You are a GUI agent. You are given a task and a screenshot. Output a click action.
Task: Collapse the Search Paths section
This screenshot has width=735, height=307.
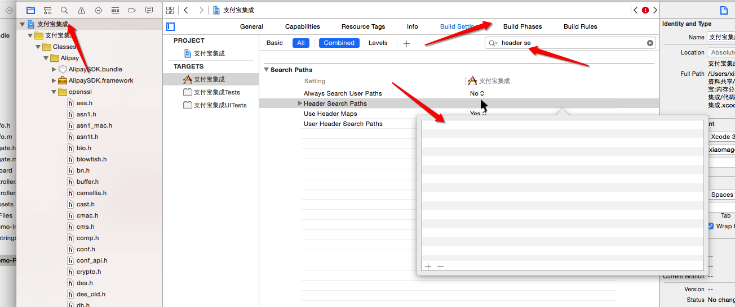pos(266,70)
